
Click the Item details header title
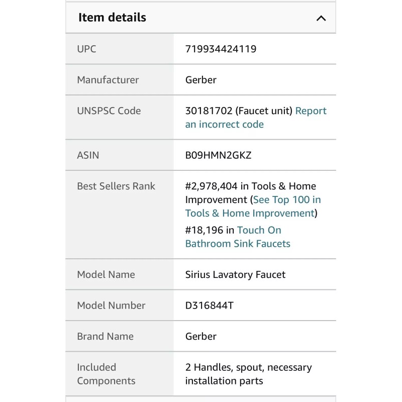(112, 18)
